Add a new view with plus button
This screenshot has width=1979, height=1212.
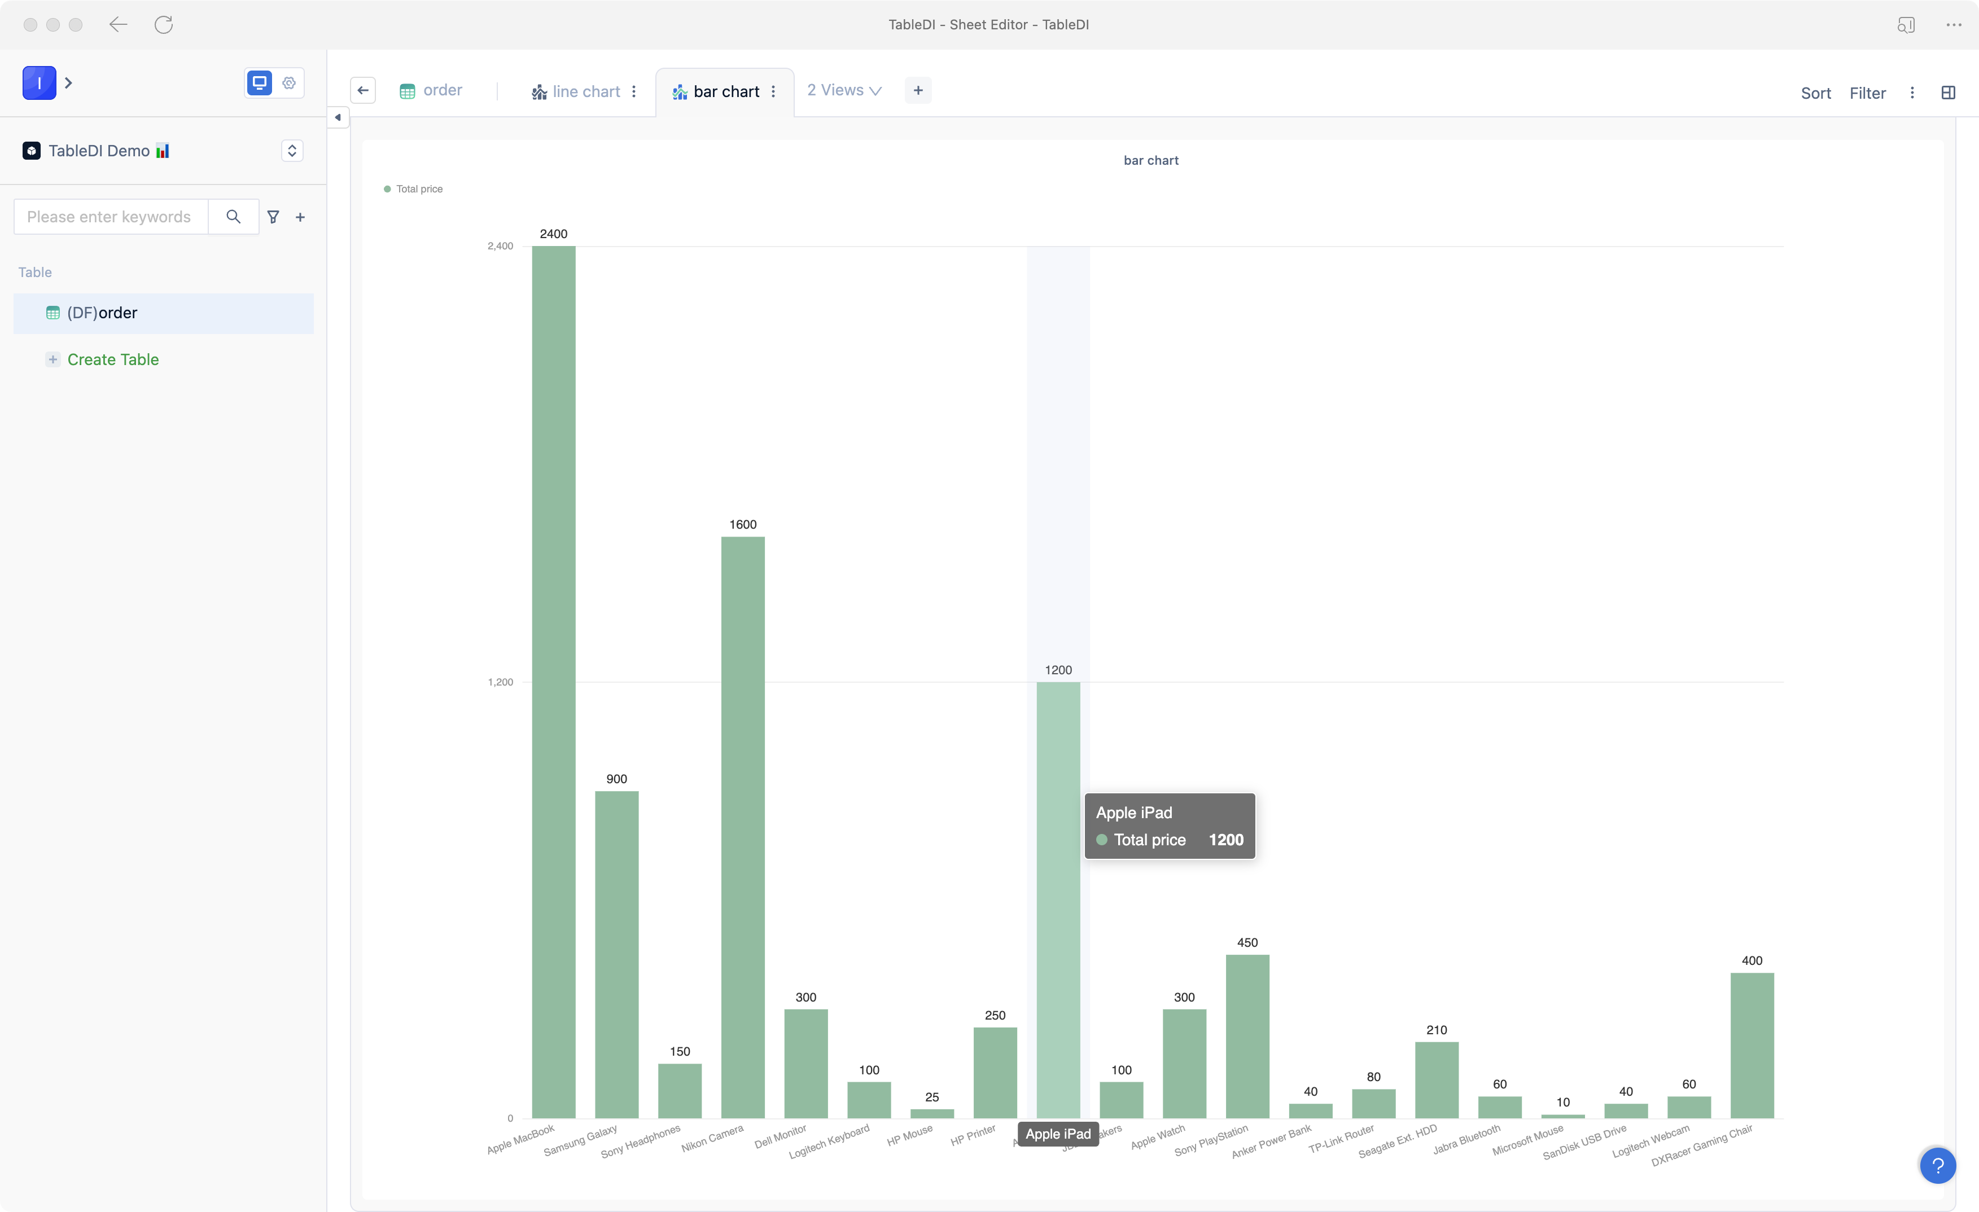click(918, 91)
